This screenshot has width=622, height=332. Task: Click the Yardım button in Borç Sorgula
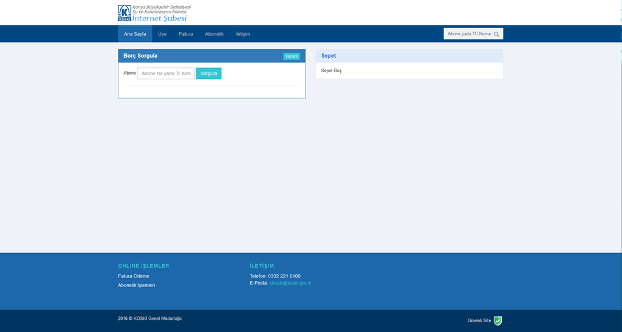pos(292,56)
